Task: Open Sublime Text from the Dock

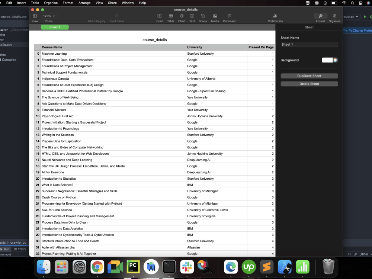Action: (267, 267)
